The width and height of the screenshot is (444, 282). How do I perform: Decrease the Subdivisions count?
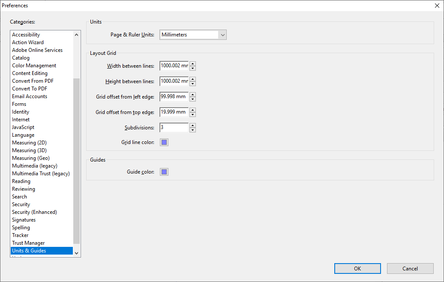(193, 130)
